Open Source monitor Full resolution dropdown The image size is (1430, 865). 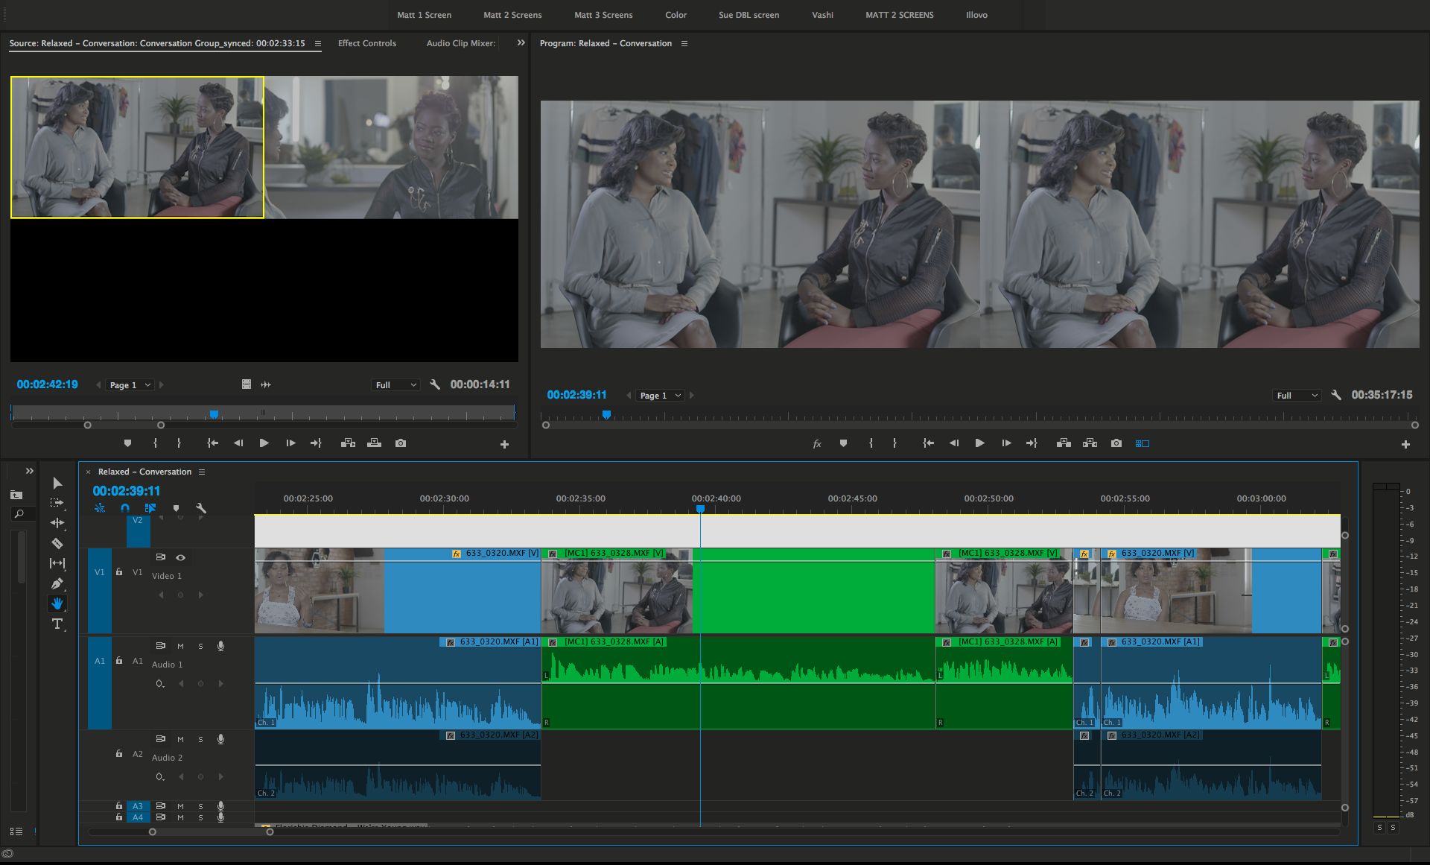395,385
